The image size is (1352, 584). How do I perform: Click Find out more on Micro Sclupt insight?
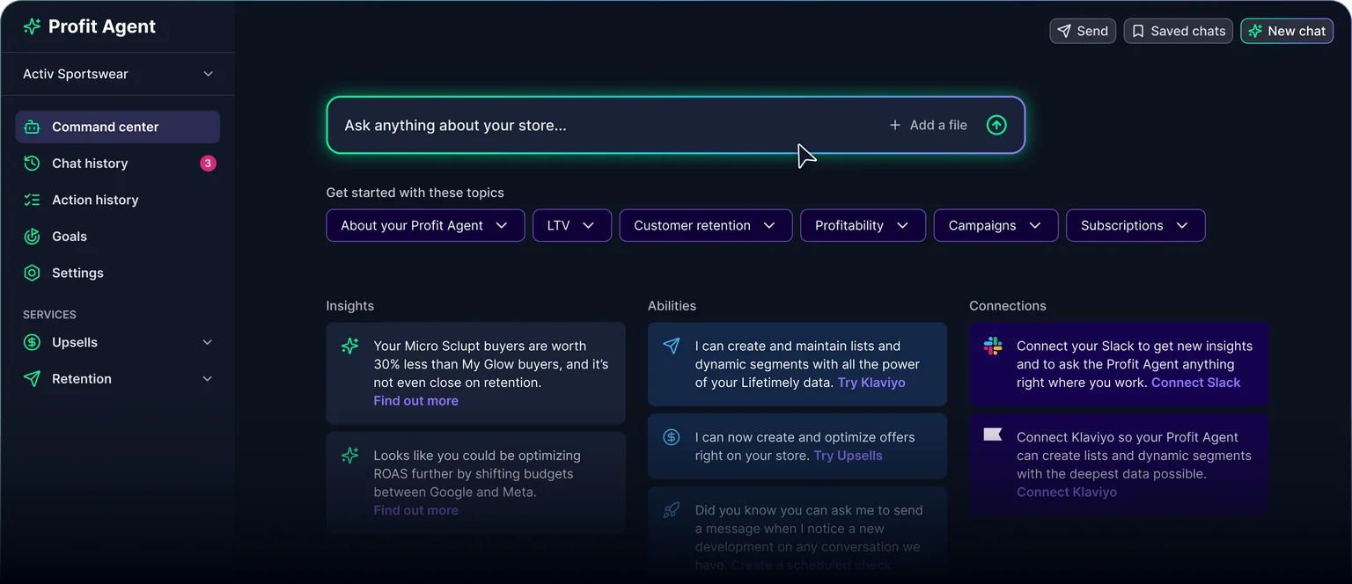click(x=415, y=400)
